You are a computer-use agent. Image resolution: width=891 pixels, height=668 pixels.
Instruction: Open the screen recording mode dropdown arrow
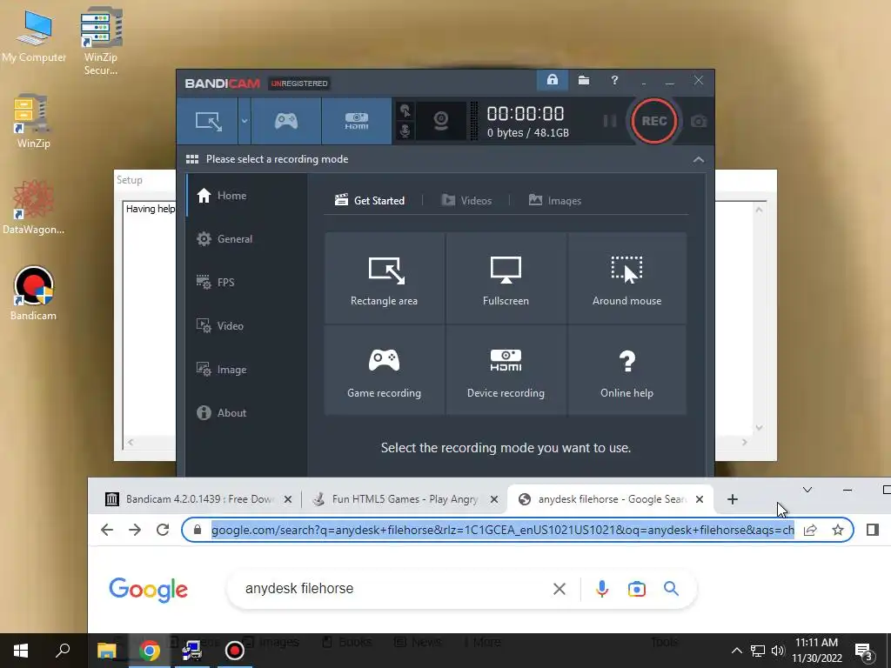(x=245, y=121)
